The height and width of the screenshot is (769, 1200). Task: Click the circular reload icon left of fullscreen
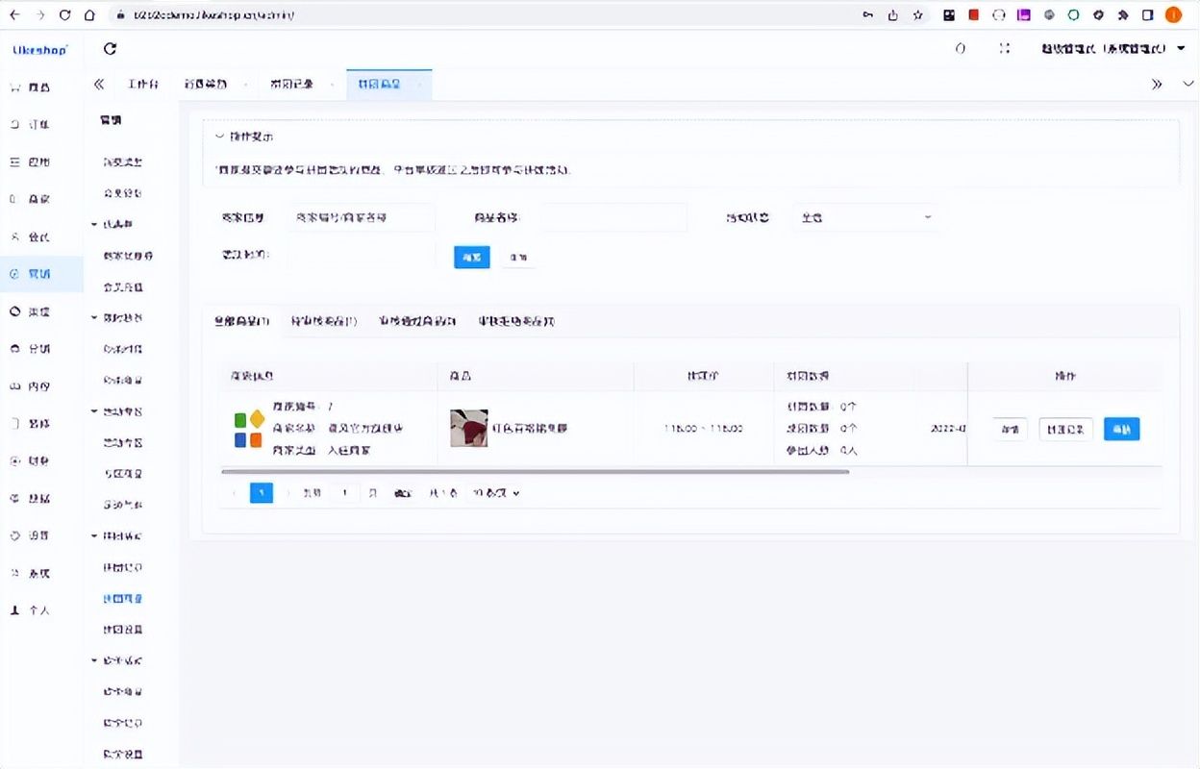[960, 49]
